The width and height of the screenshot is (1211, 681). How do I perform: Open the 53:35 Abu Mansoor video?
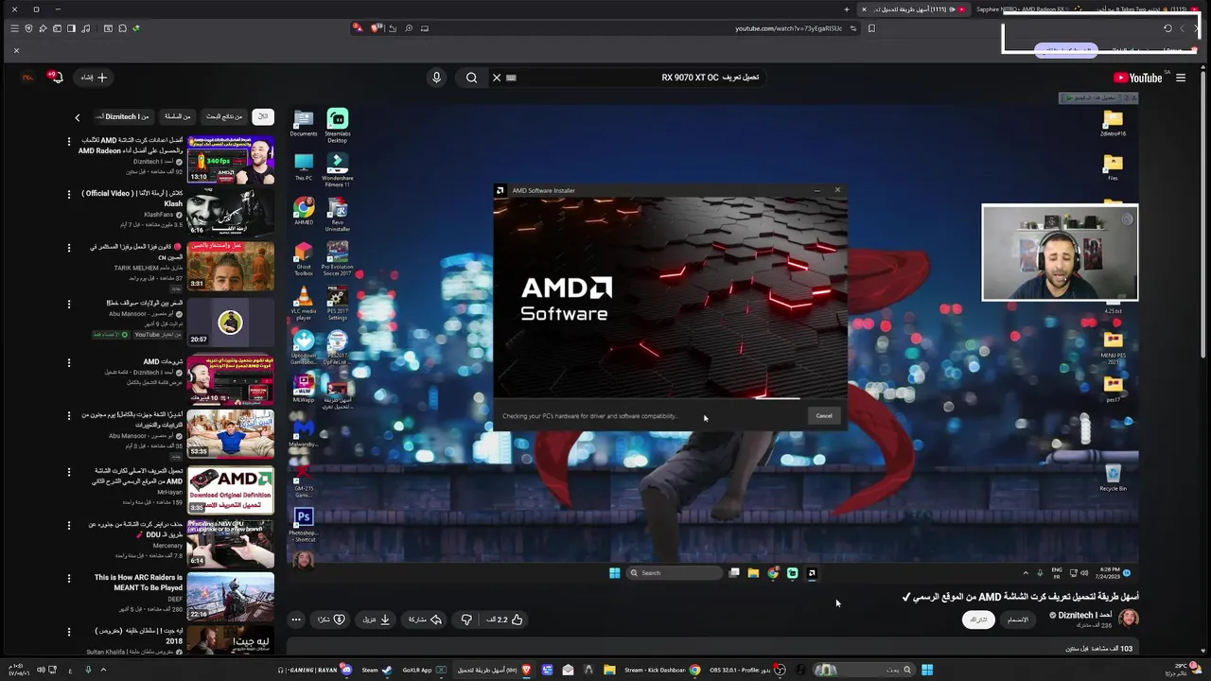pyautogui.click(x=231, y=434)
